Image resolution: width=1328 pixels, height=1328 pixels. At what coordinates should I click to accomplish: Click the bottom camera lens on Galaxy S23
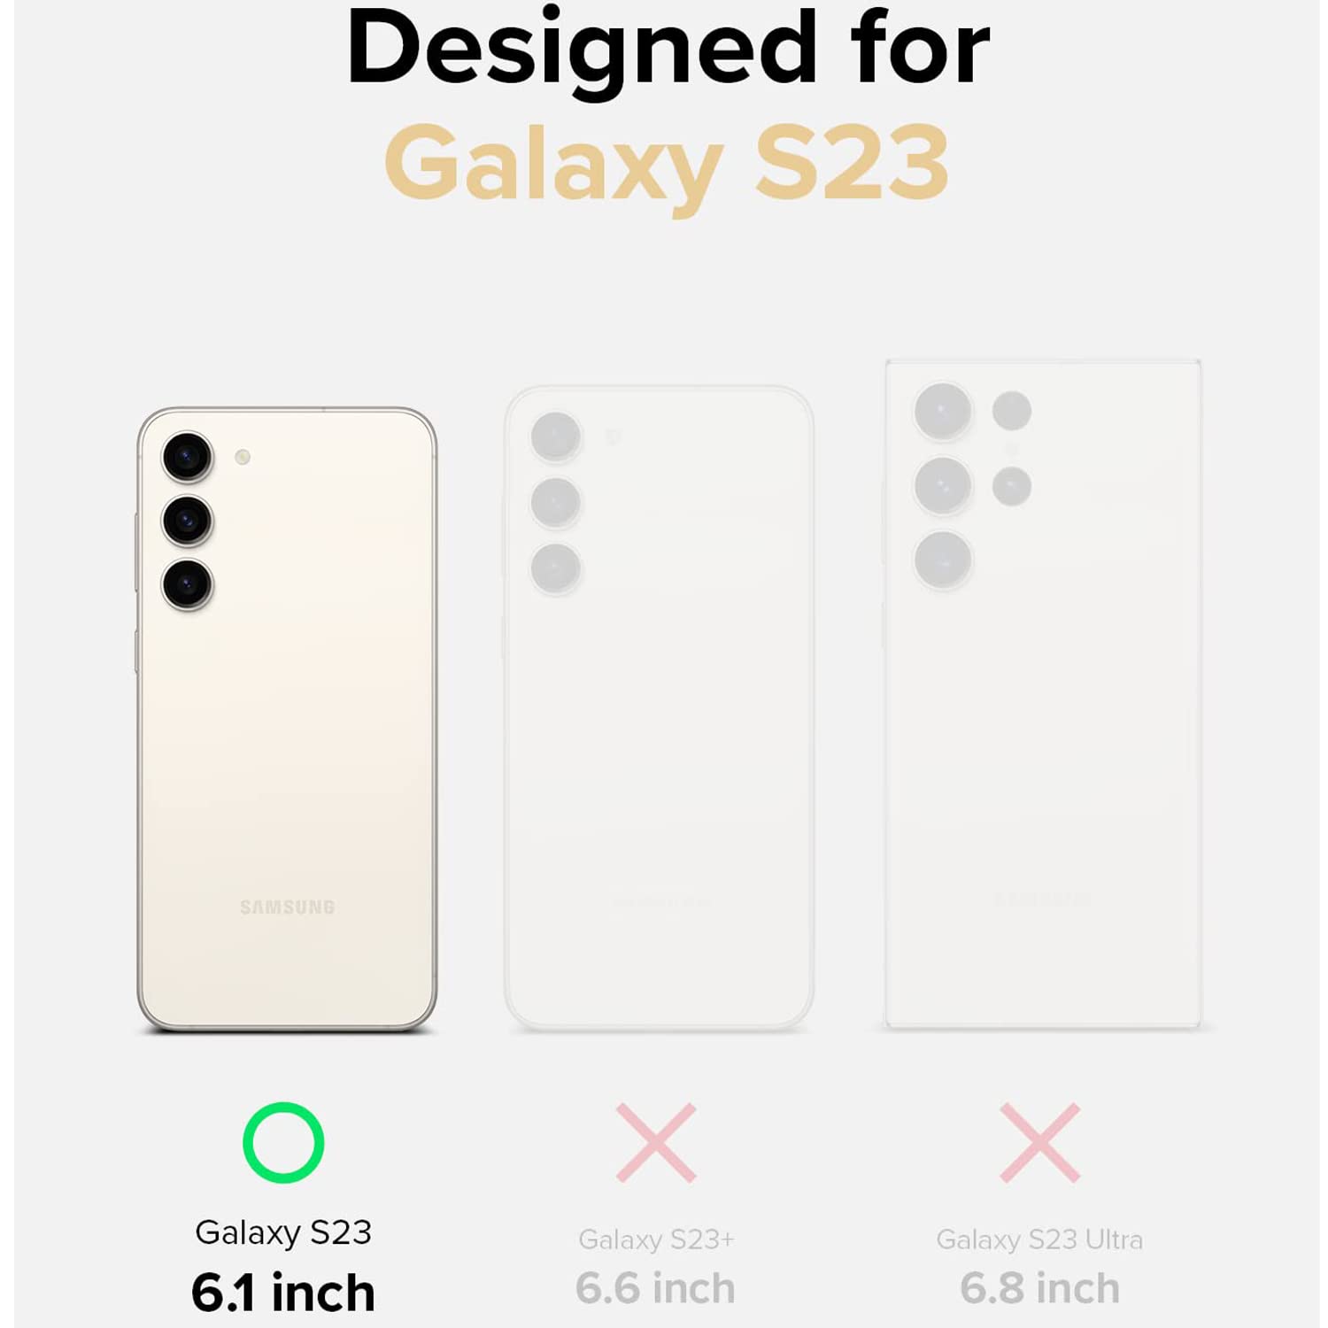(188, 584)
